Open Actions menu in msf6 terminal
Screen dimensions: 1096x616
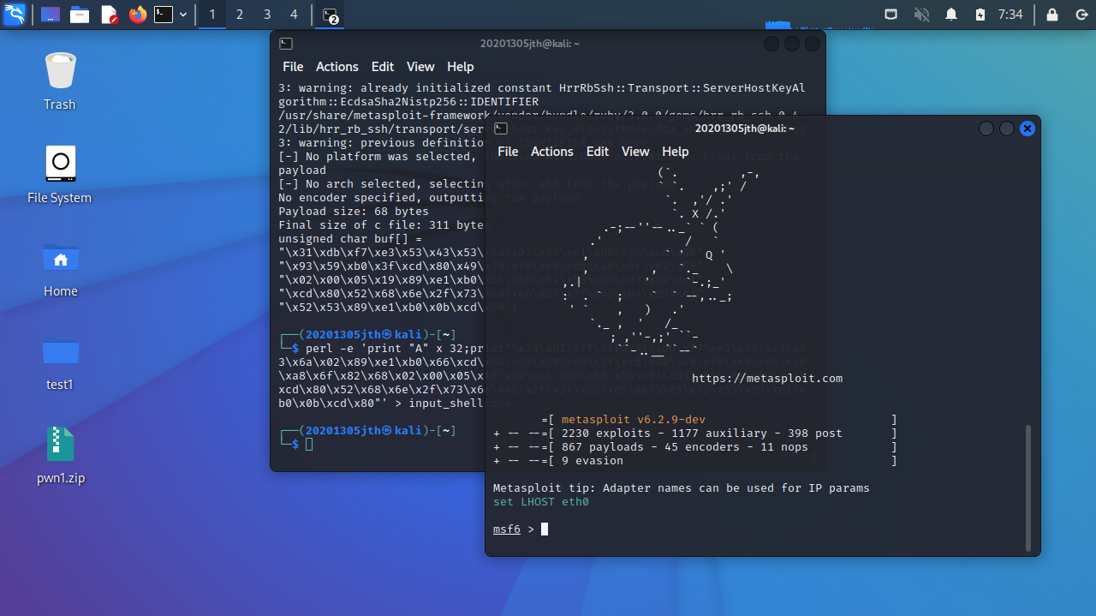coord(552,152)
